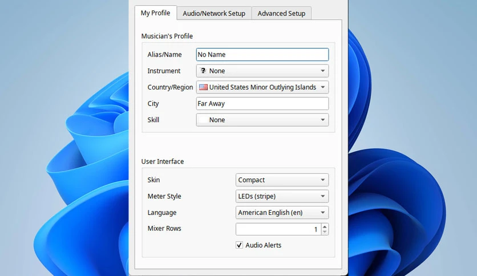The height and width of the screenshot is (276, 477).
Task: Click the City input field
Action: click(x=262, y=103)
